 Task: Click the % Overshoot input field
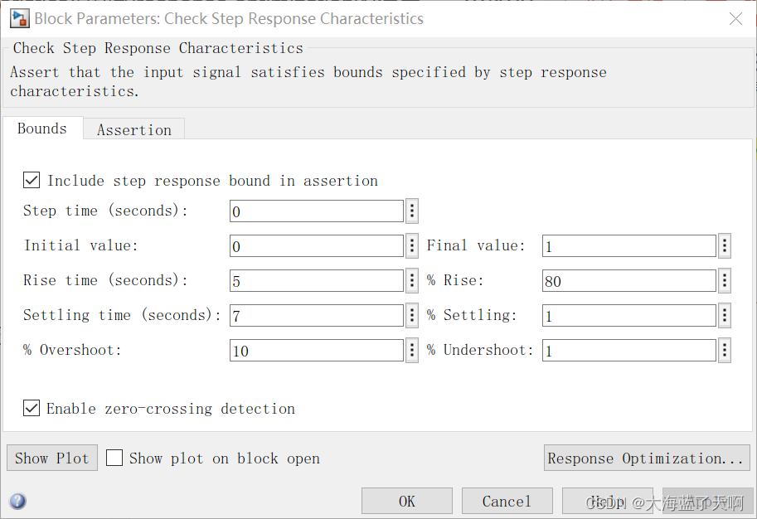coord(316,350)
